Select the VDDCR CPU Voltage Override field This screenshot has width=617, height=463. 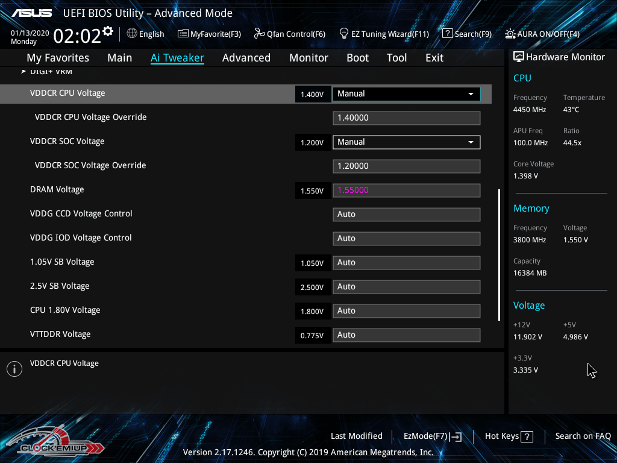(x=406, y=118)
